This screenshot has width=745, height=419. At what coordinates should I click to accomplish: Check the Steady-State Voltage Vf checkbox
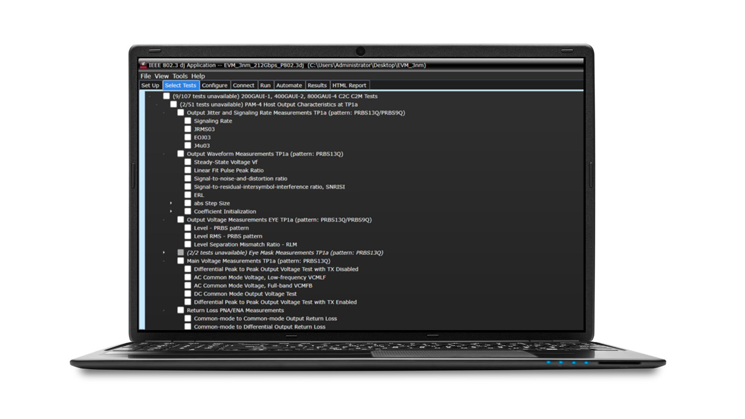188,162
